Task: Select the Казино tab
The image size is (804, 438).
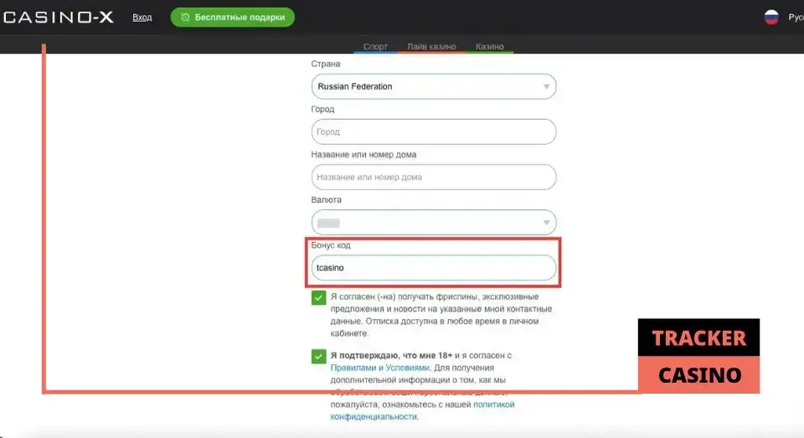Action: click(489, 47)
